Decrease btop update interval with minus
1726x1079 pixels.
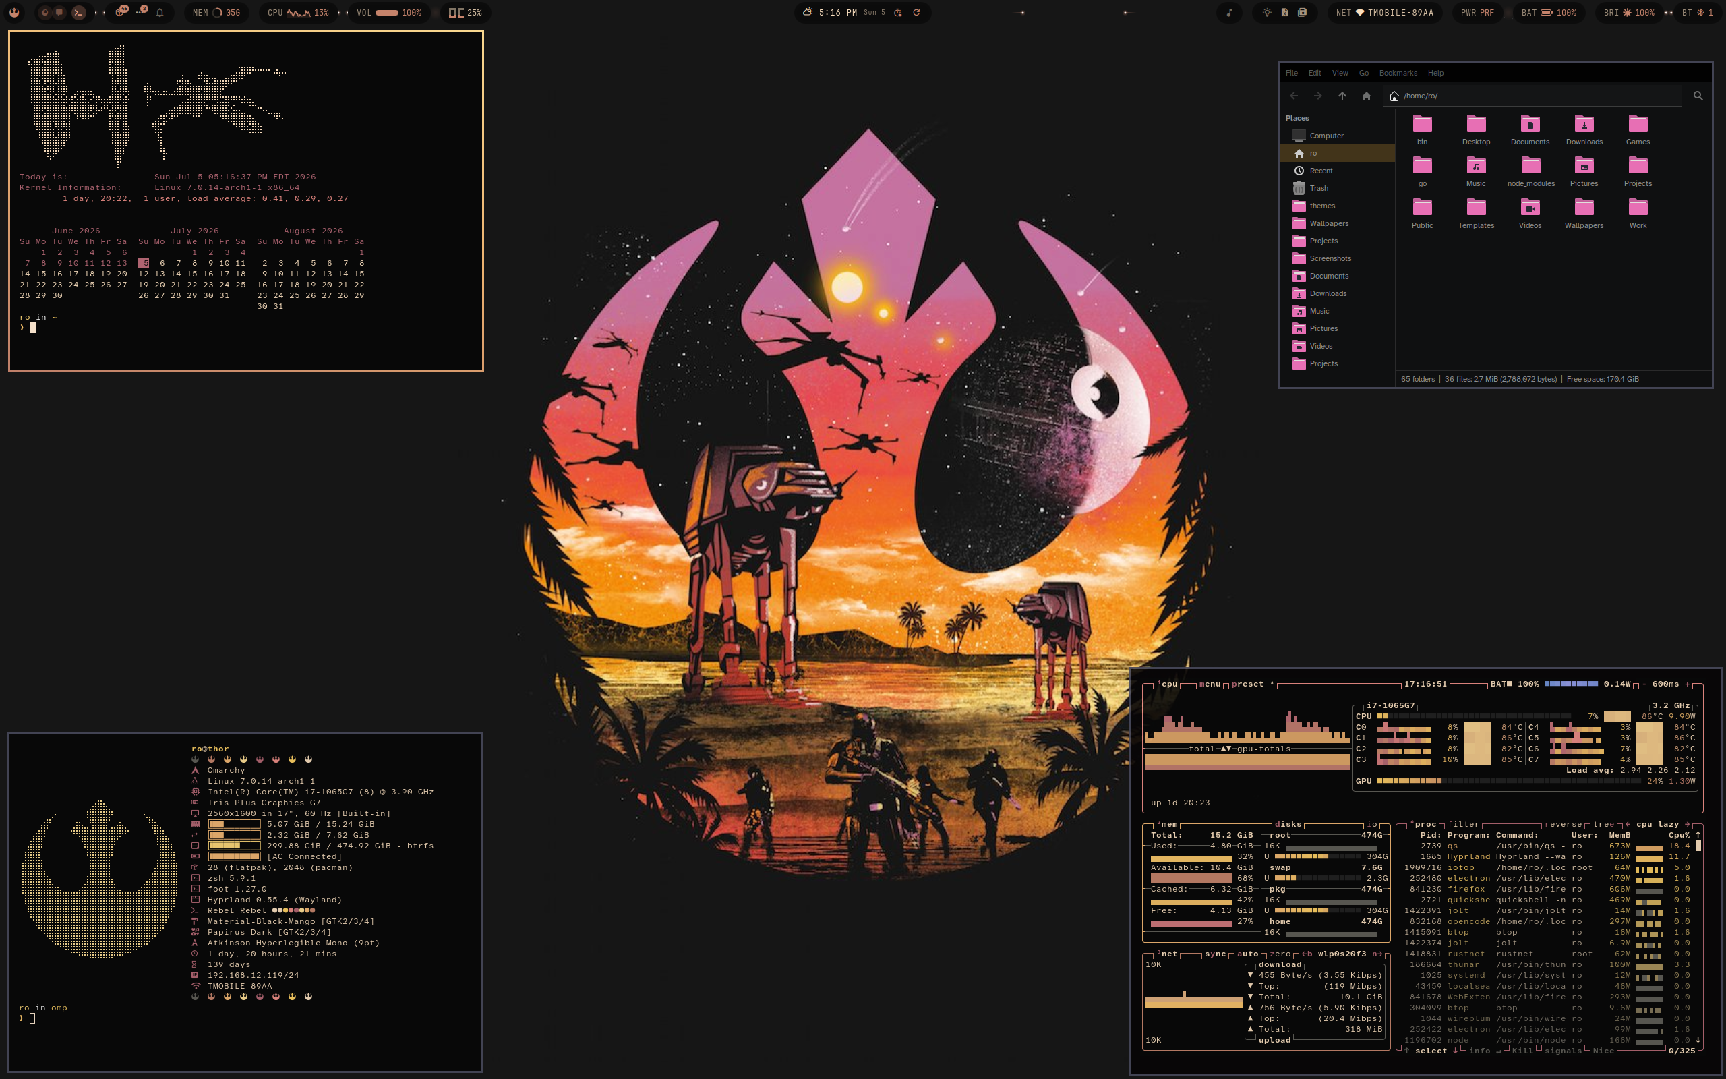1644,684
